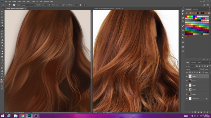The image size is (211, 118).
Task: Add a layer mask
Action: point(196,112)
